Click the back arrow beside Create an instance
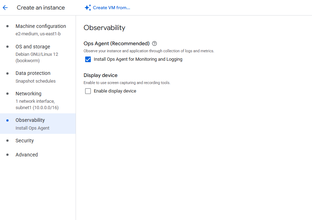The image size is (312, 220). [x=5, y=7]
